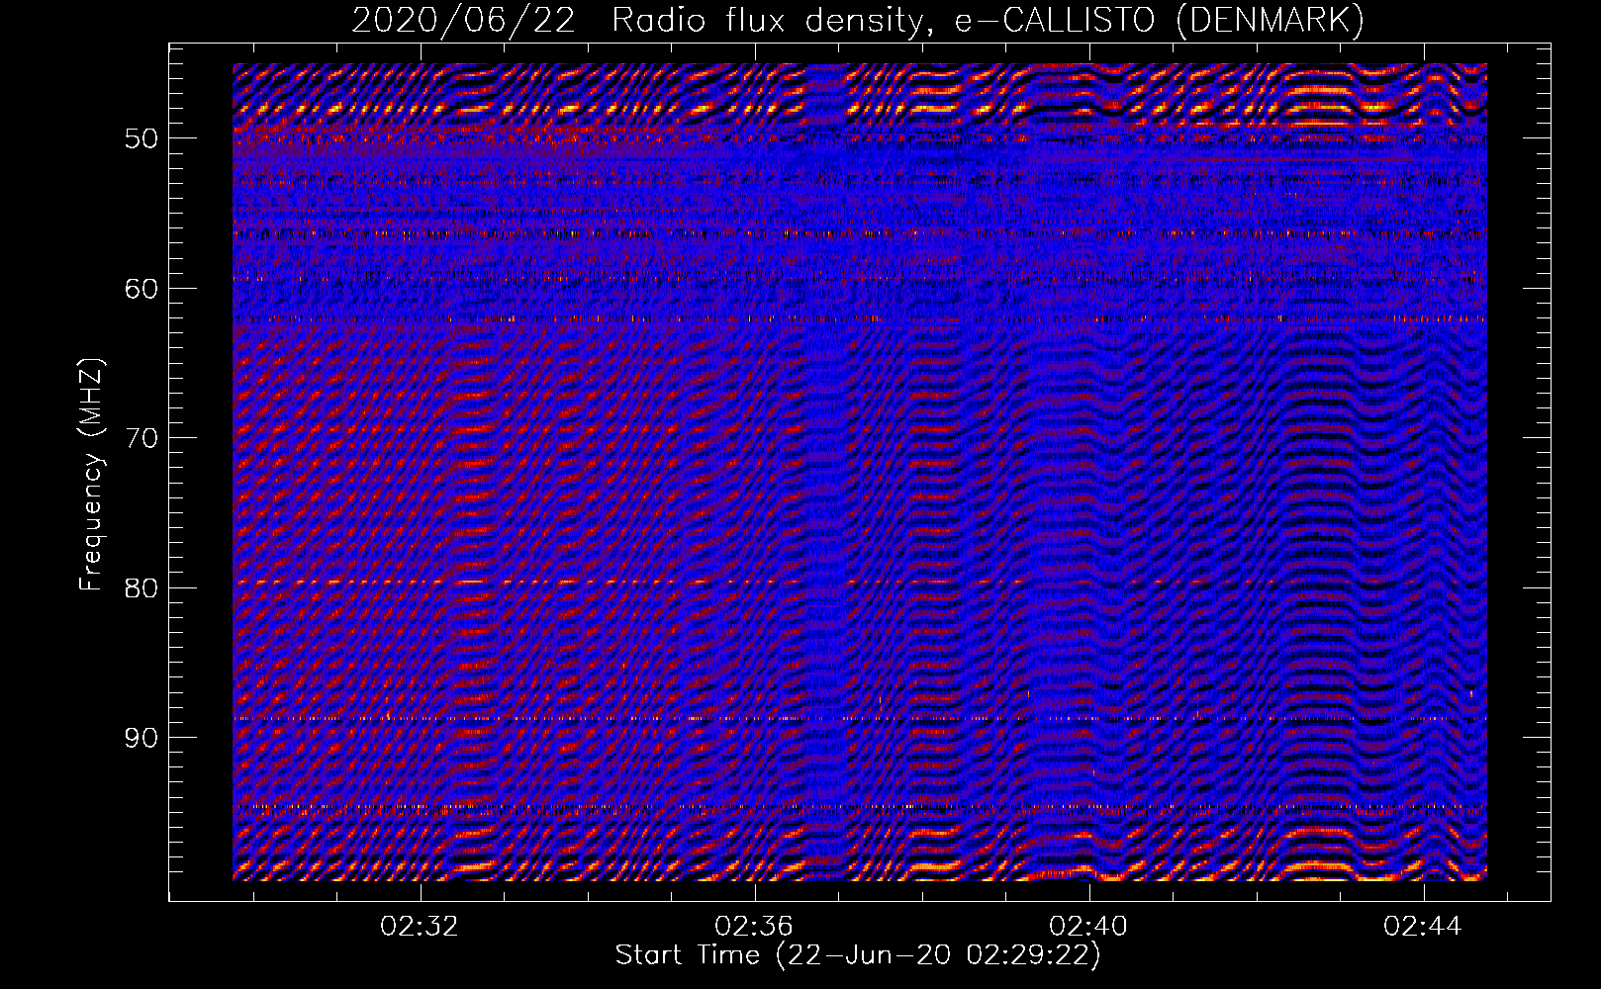Viewport: 1601px width, 989px height.
Task: Click the plot title mentioning e-CALLISTO (DENMARK)
Action: click(x=858, y=20)
